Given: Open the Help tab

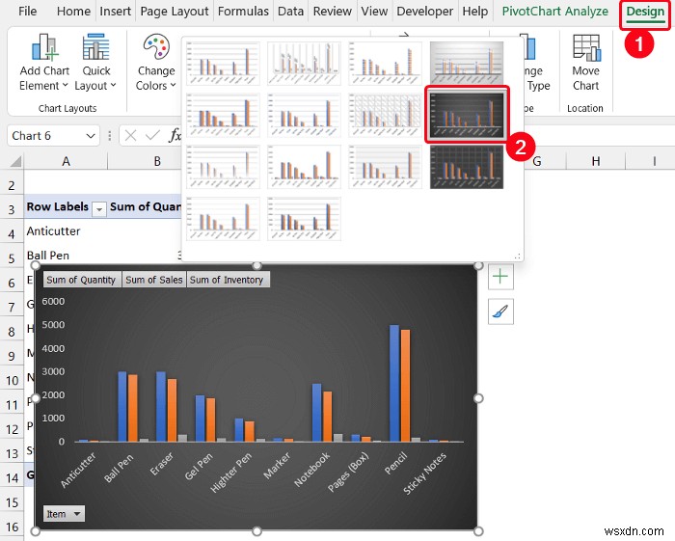Looking at the screenshot, I should [475, 12].
